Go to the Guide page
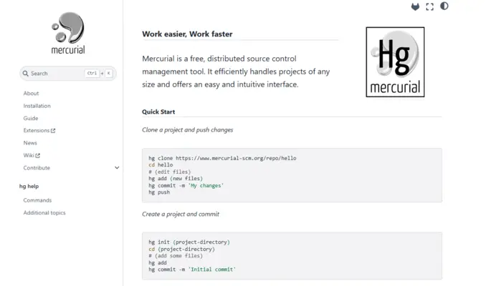Image resolution: width=486 pixels, height=286 pixels. click(31, 118)
